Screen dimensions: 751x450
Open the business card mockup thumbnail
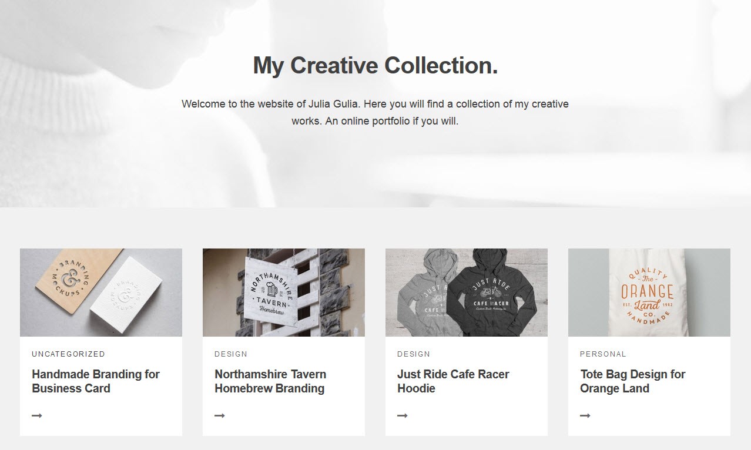coord(101,293)
